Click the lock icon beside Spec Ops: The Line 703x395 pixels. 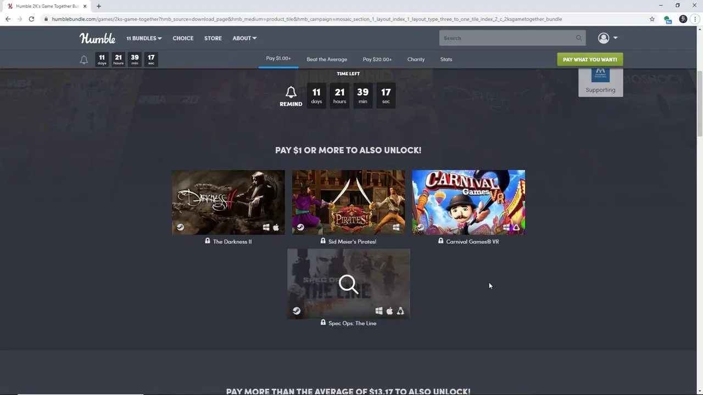click(323, 323)
